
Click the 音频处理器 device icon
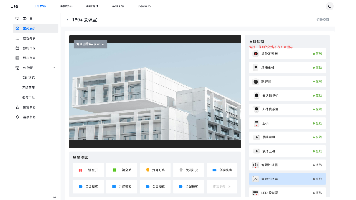256,165
